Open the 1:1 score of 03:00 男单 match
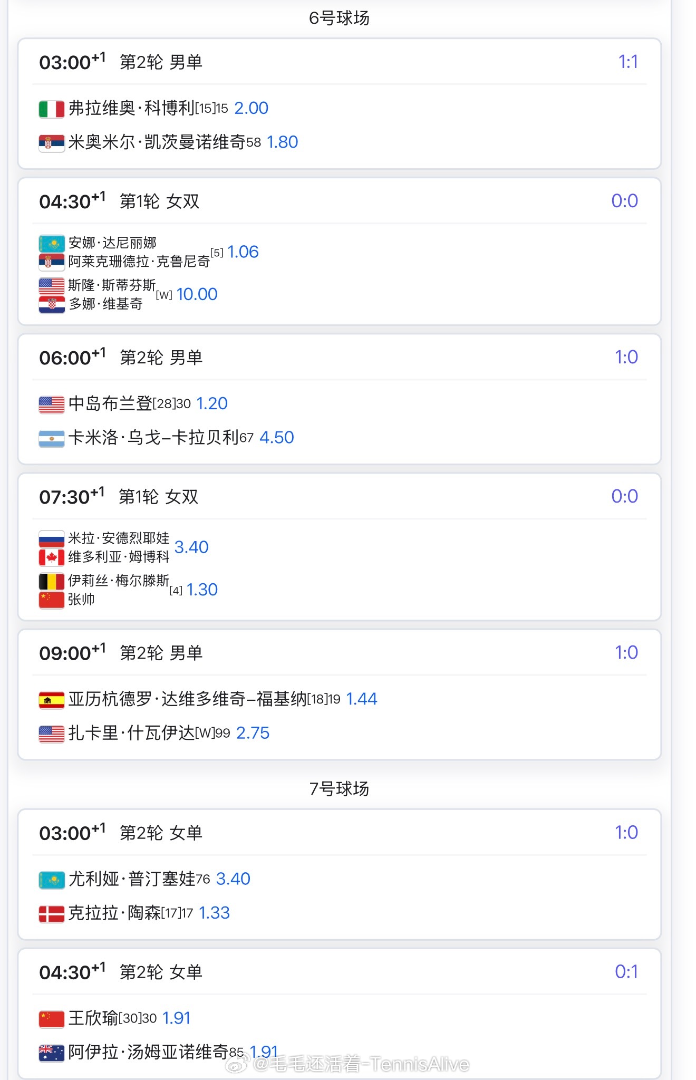The image size is (696, 1080). (628, 62)
